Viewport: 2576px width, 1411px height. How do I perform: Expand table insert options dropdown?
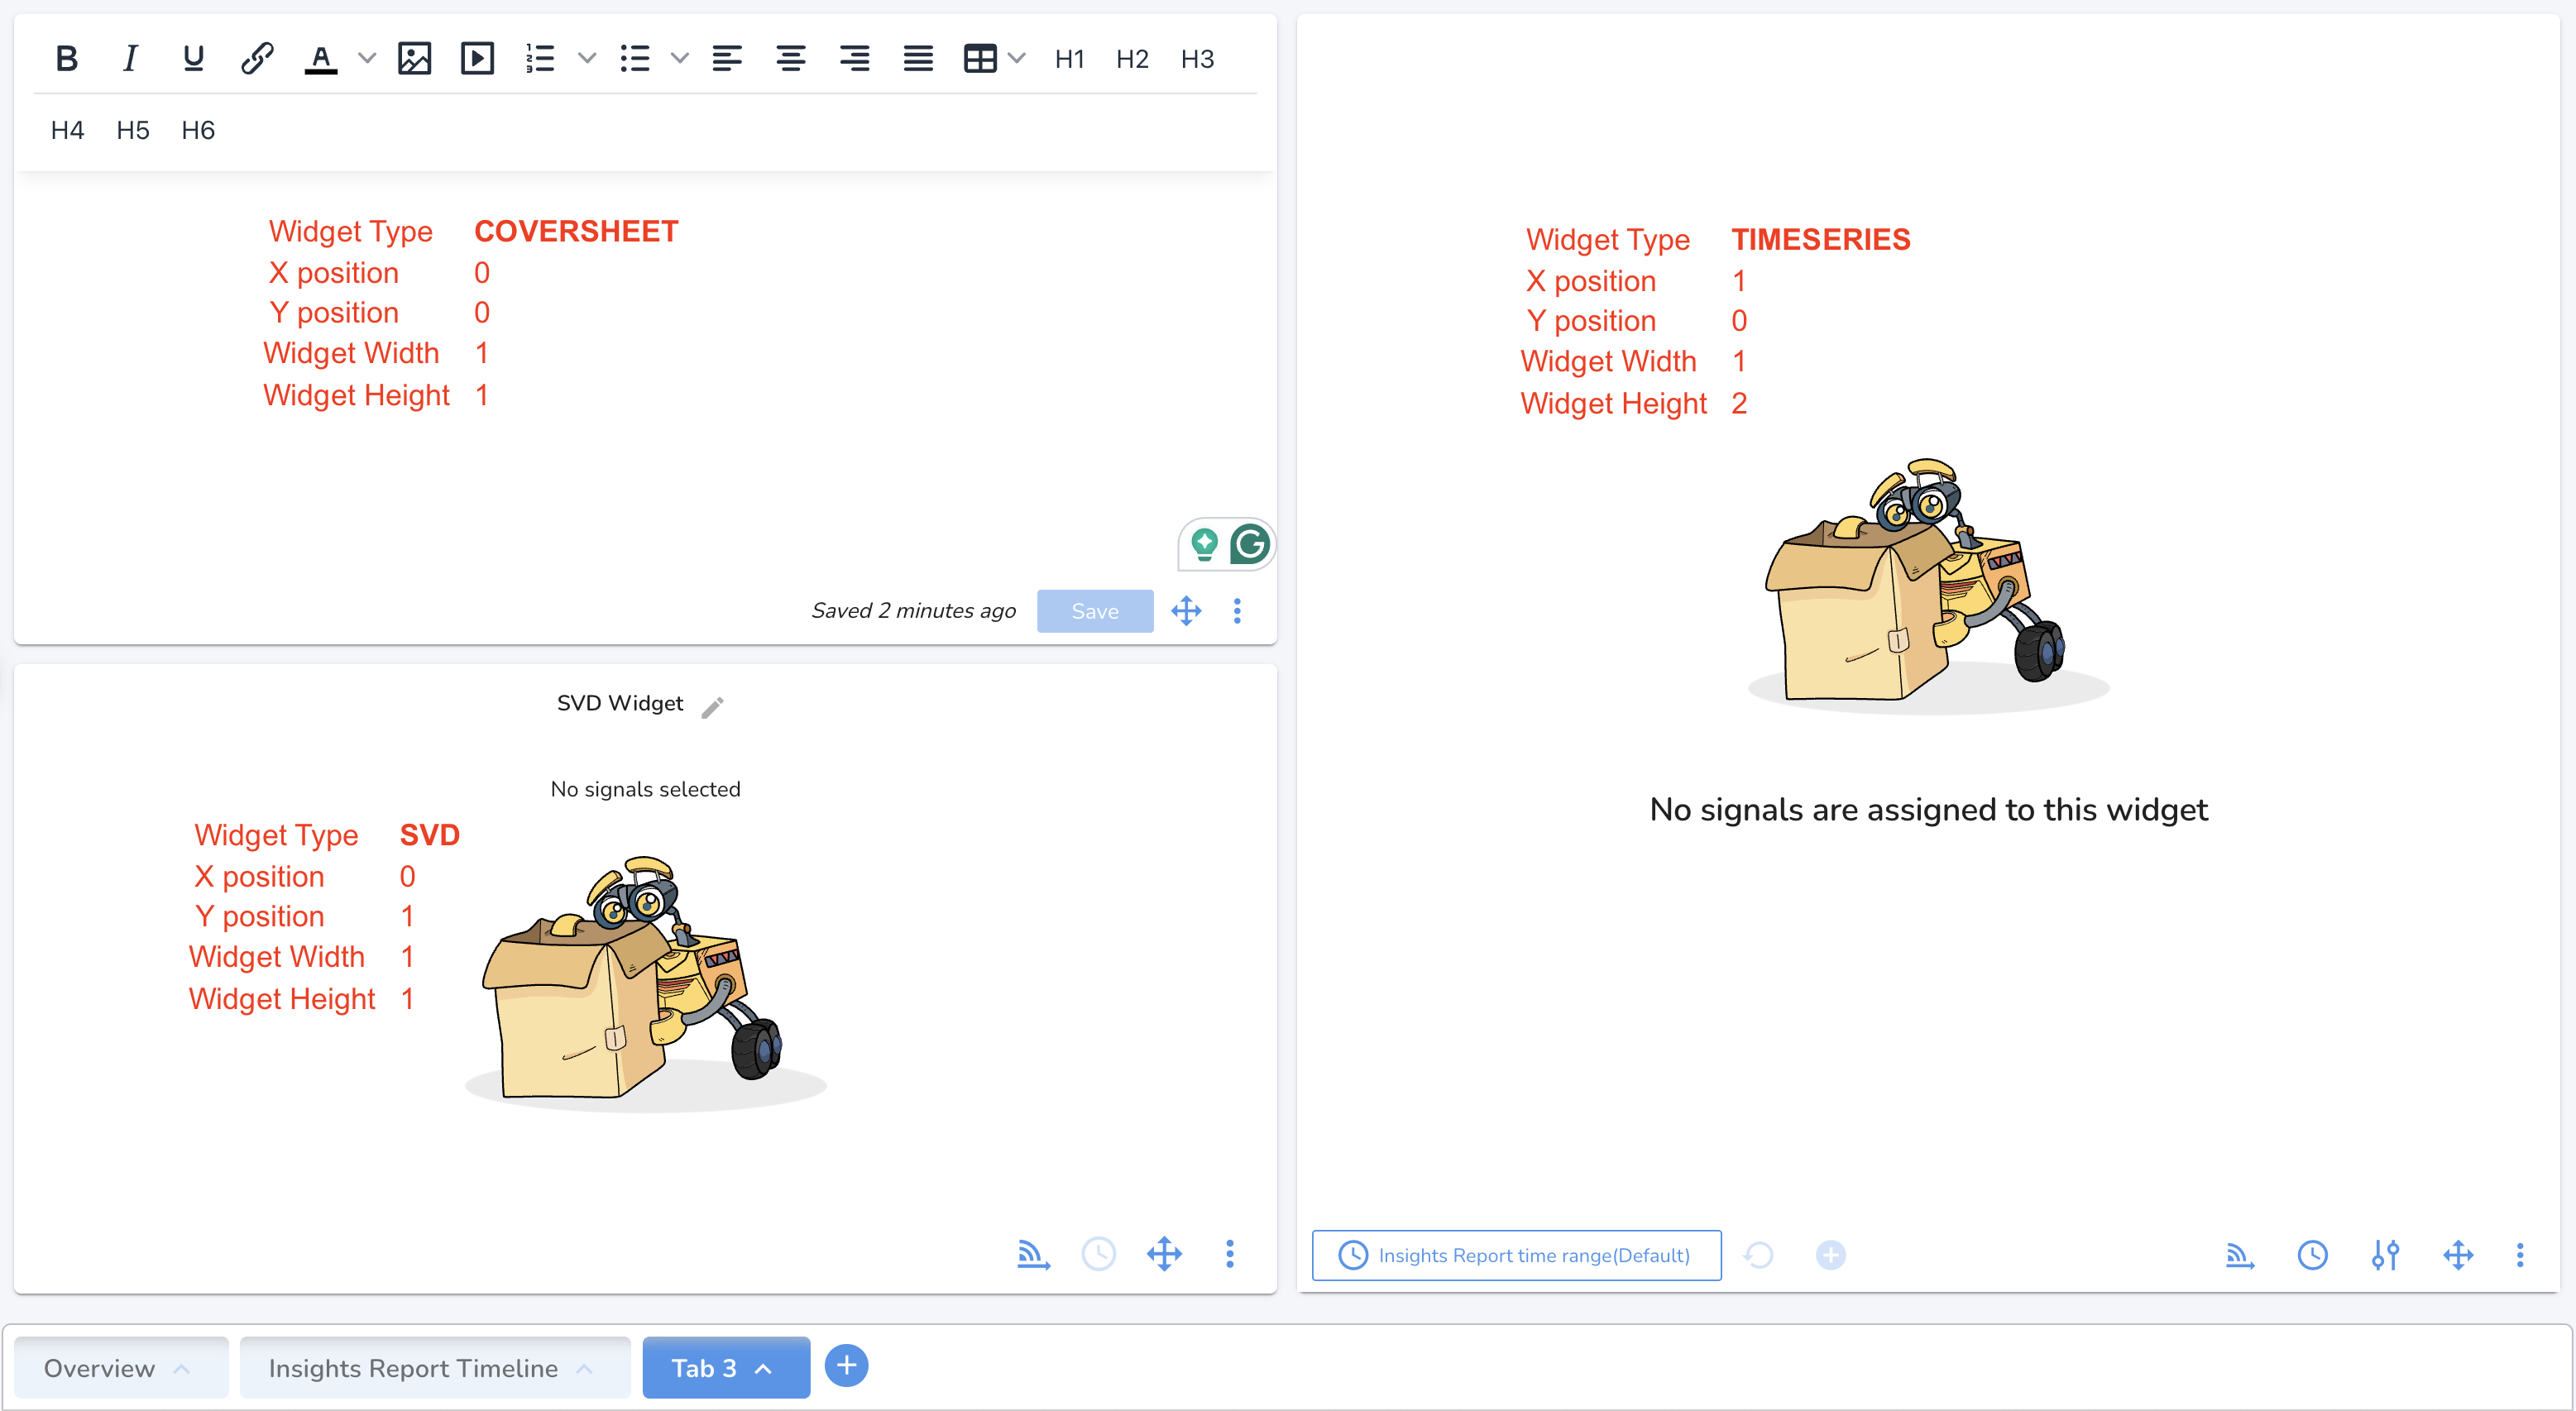[1017, 59]
